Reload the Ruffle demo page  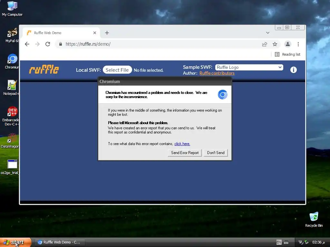click(x=48, y=44)
